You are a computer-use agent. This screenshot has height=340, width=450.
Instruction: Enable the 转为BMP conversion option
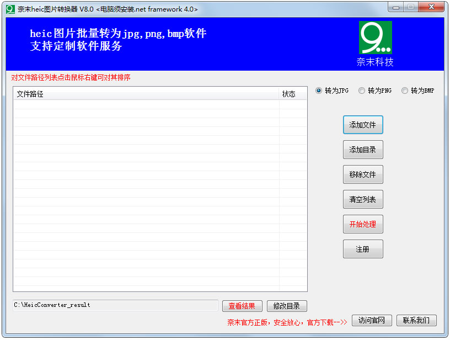pos(404,91)
